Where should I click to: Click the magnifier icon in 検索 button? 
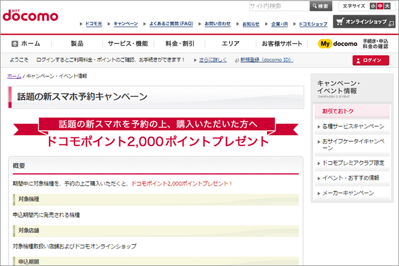click(315, 6)
